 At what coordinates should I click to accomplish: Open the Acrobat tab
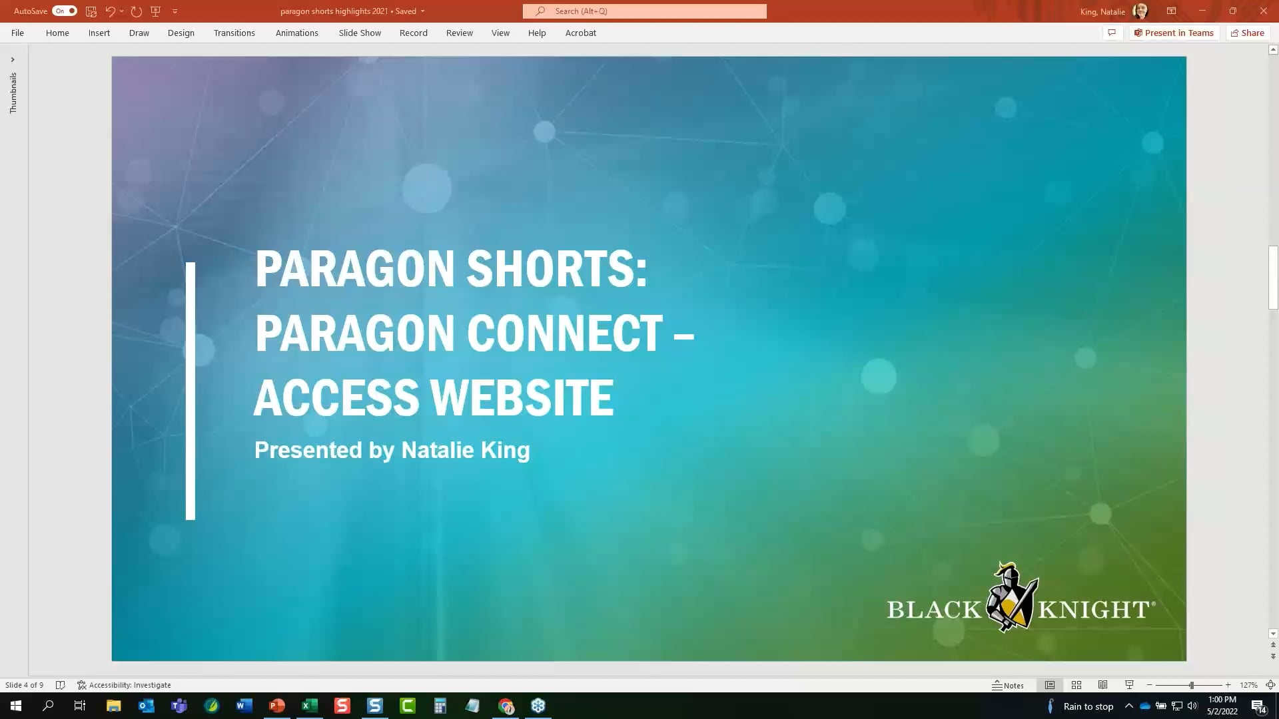581,33
